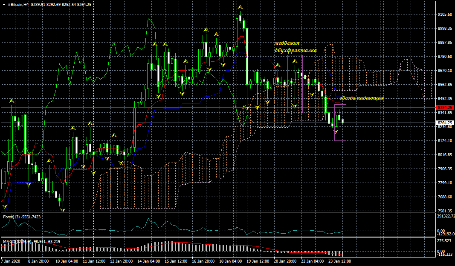Viewport: 455px width, 266px height.
Task: Click the '15 Jan 12:00' time axis label
Action: click(176, 261)
